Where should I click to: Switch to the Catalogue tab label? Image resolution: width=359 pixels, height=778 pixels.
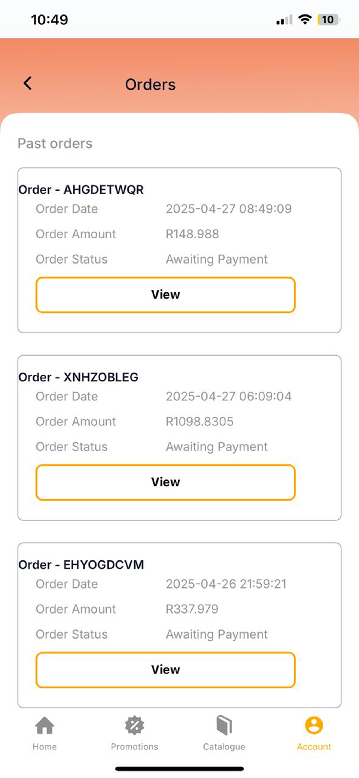224,747
